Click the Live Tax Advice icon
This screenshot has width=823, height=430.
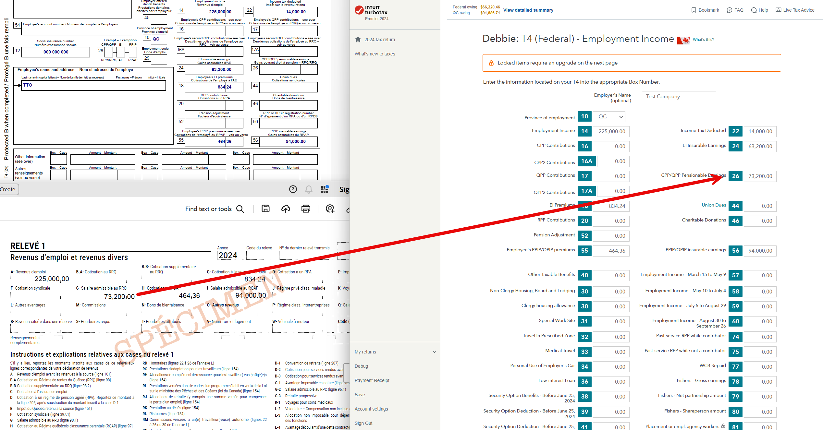779,10
